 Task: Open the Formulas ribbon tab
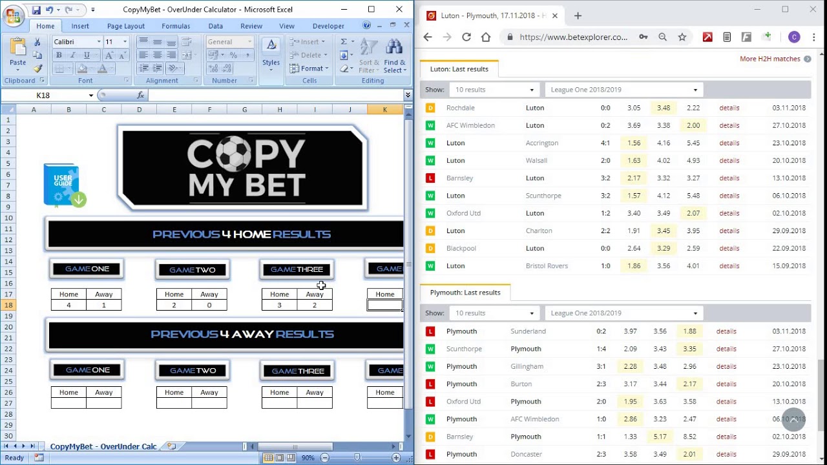click(x=176, y=26)
